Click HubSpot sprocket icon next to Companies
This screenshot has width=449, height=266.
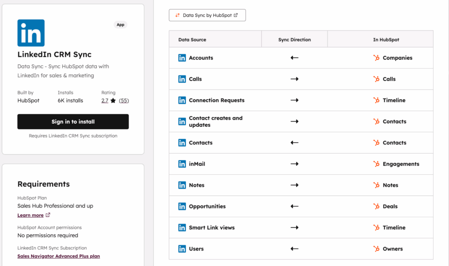click(x=376, y=58)
